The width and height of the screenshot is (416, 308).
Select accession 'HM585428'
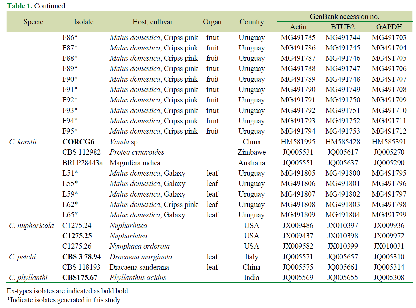click(343, 142)
